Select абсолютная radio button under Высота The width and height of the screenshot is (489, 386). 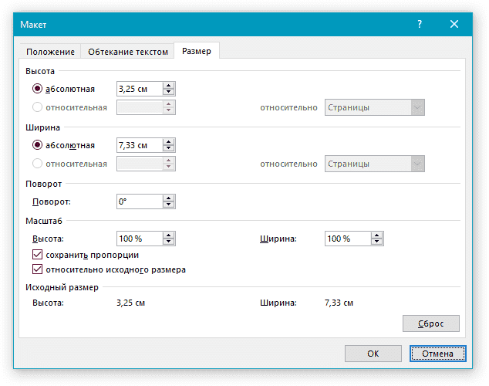tap(38, 89)
